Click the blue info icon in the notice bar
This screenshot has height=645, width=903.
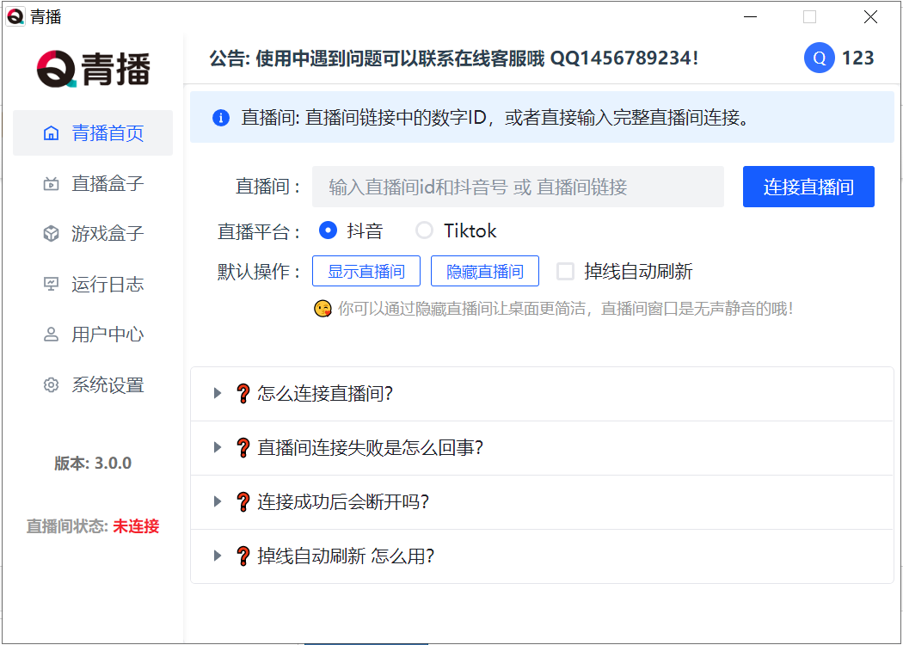221,117
